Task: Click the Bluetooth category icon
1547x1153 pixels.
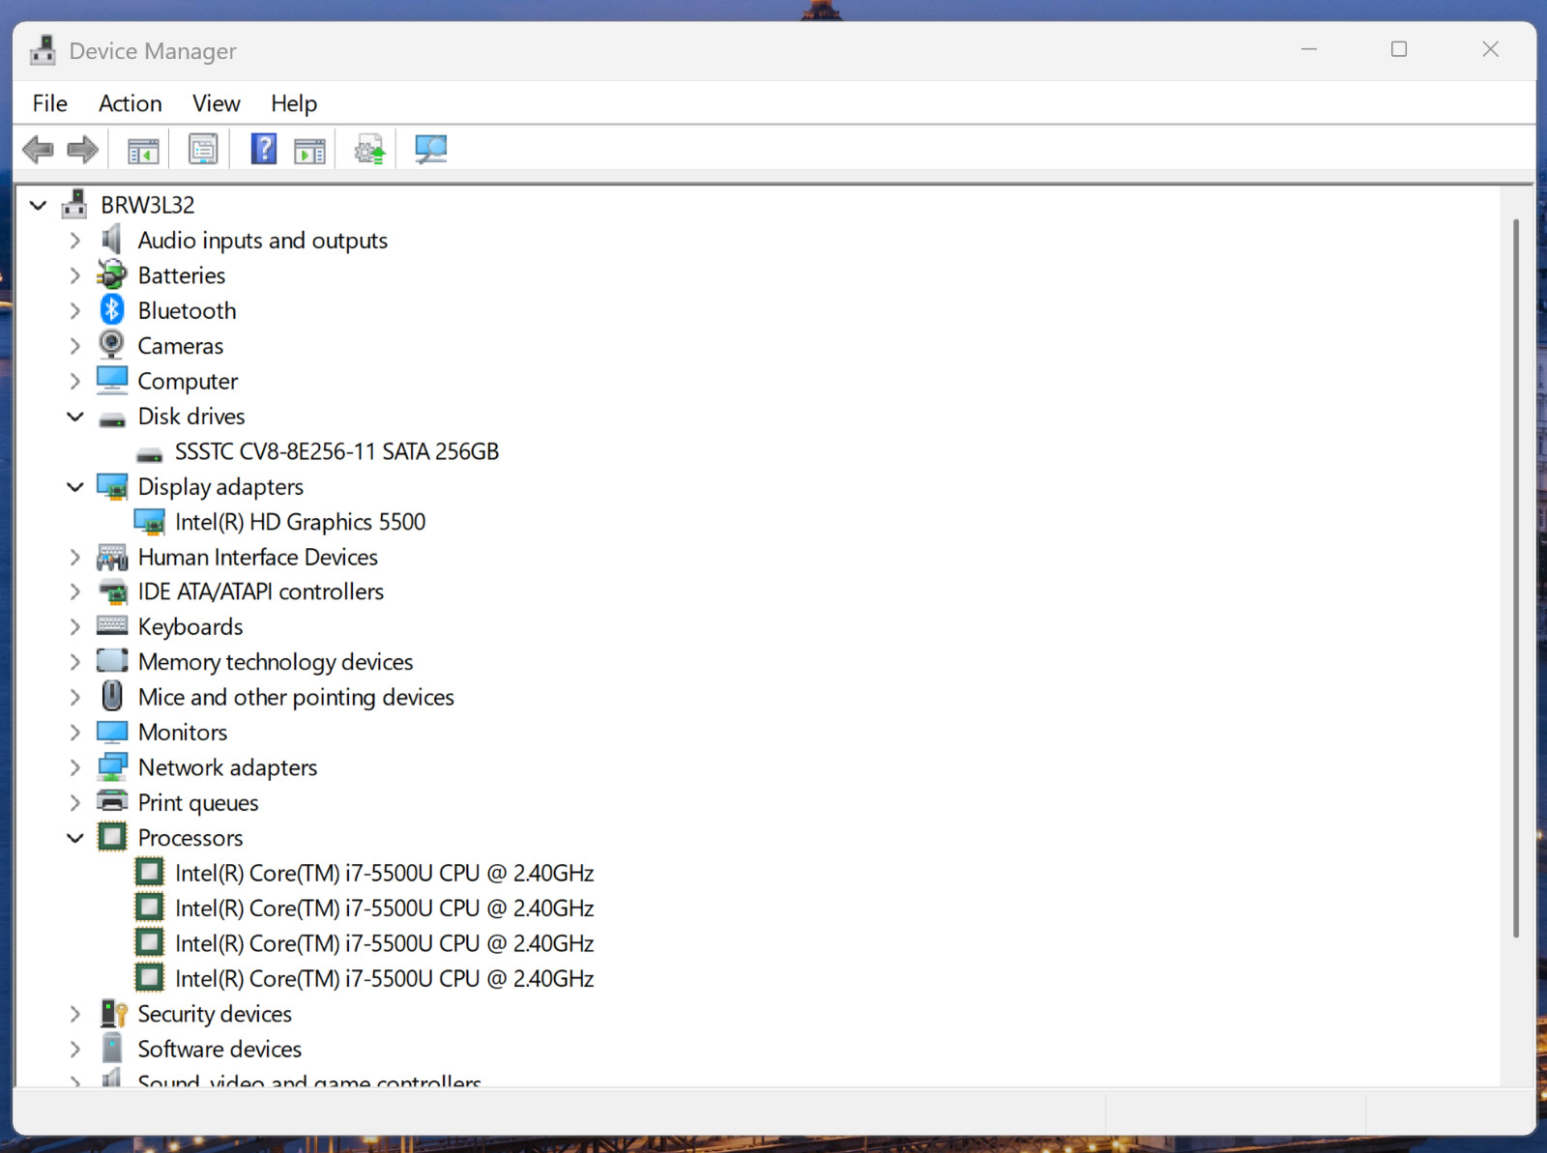Action: pyautogui.click(x=112, y=310)
